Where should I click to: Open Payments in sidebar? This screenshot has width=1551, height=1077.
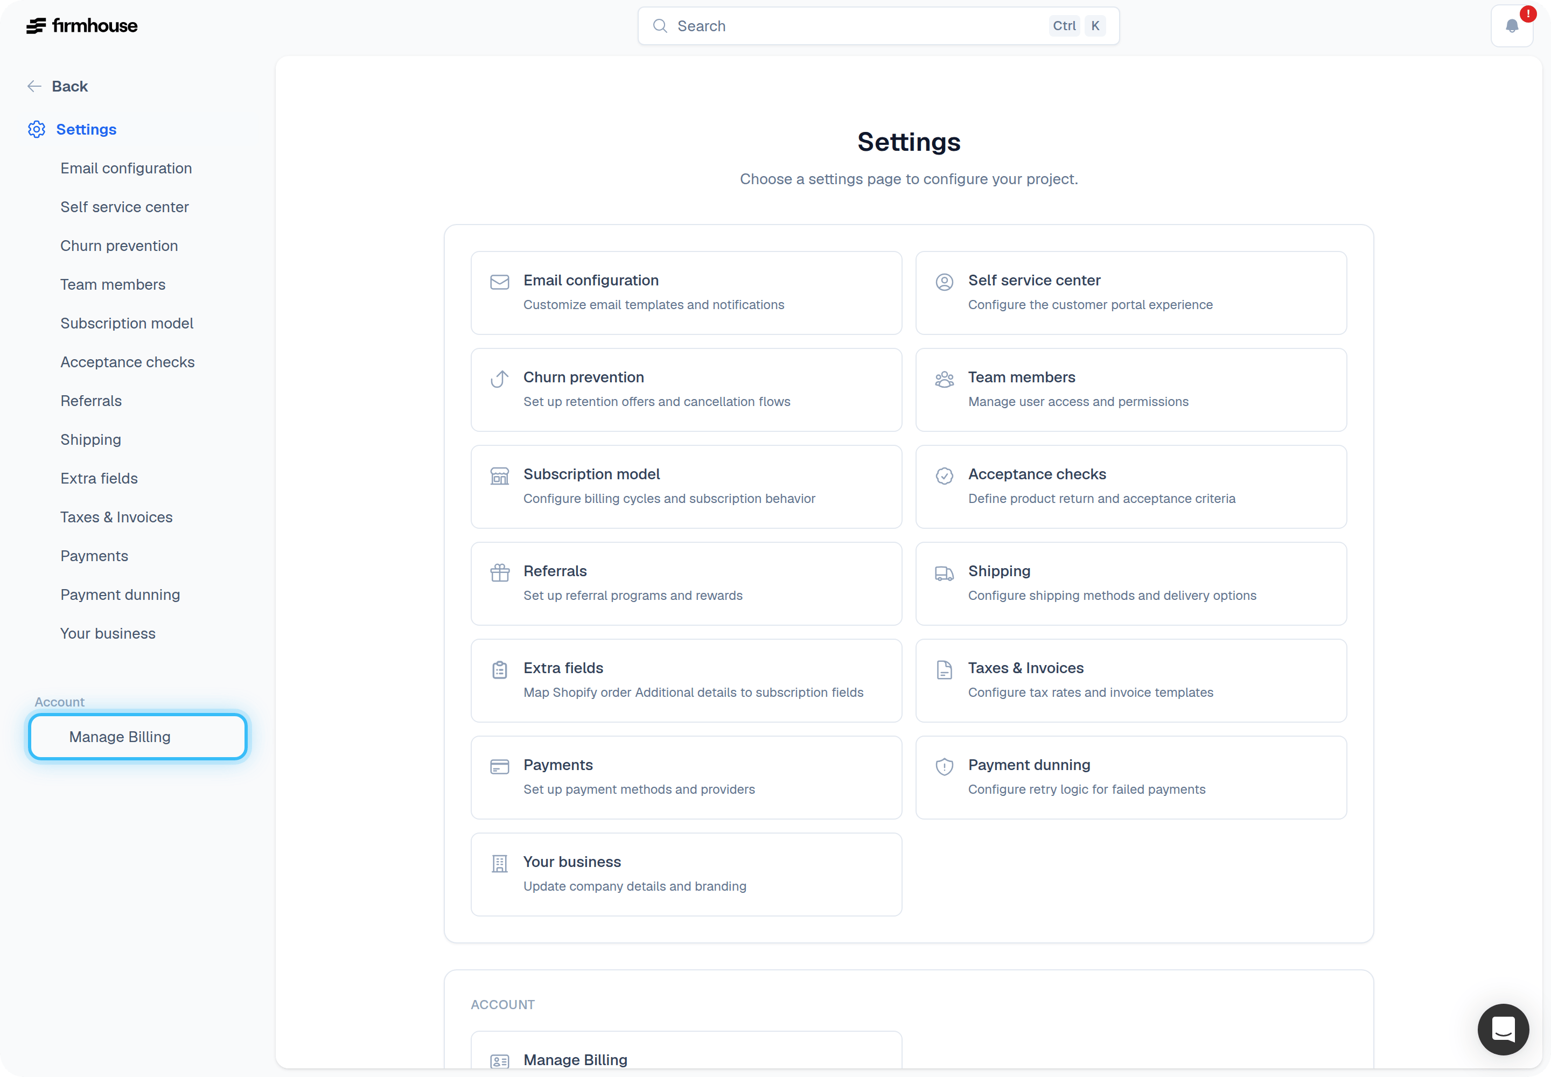click(x=94, y=556)
